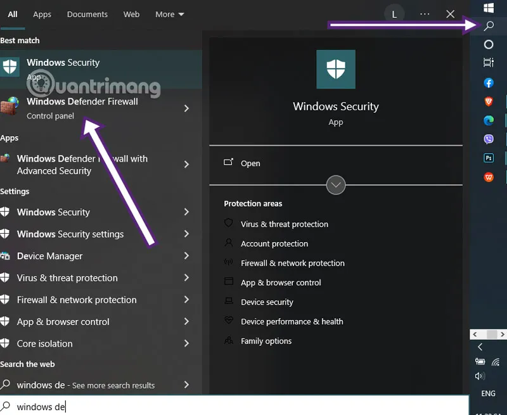
Task: Open the Windows Security app icon
Action: point(10,67)
